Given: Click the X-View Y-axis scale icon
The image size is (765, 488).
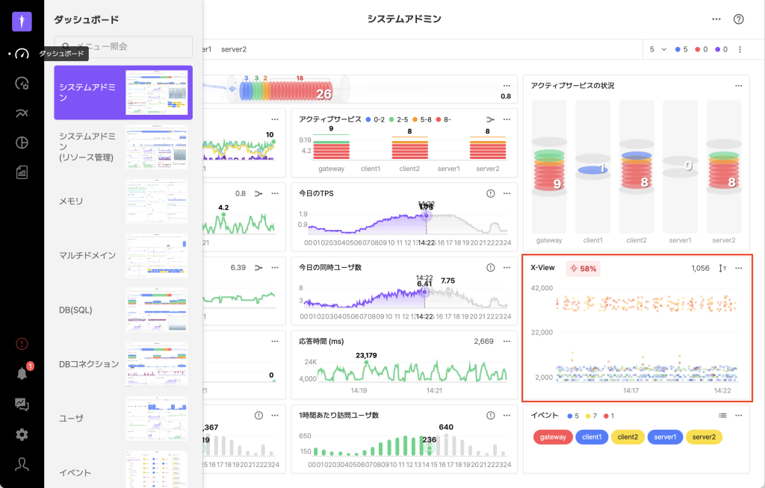Looking at the screenshot, I should click(722, 268).
